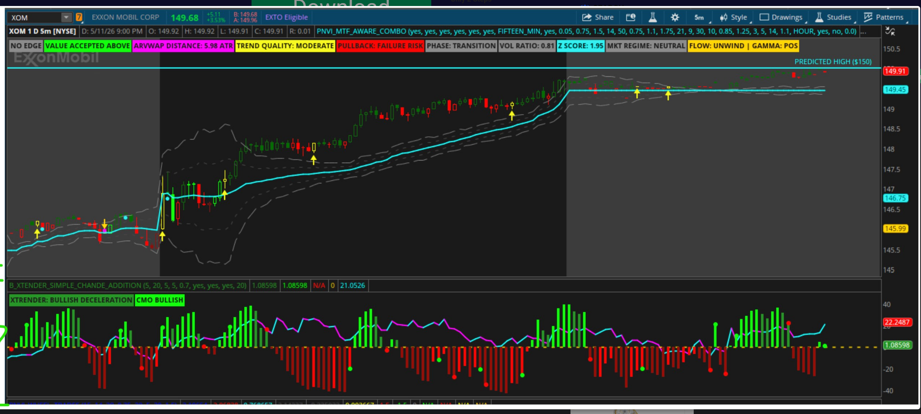Image resolution: width=921 pixels, height=414 pixels.
Task: Open the Studies menu
Action: [834, 17]
